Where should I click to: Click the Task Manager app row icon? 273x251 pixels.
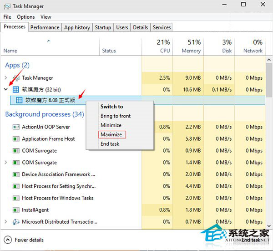(x=16, y=78)
